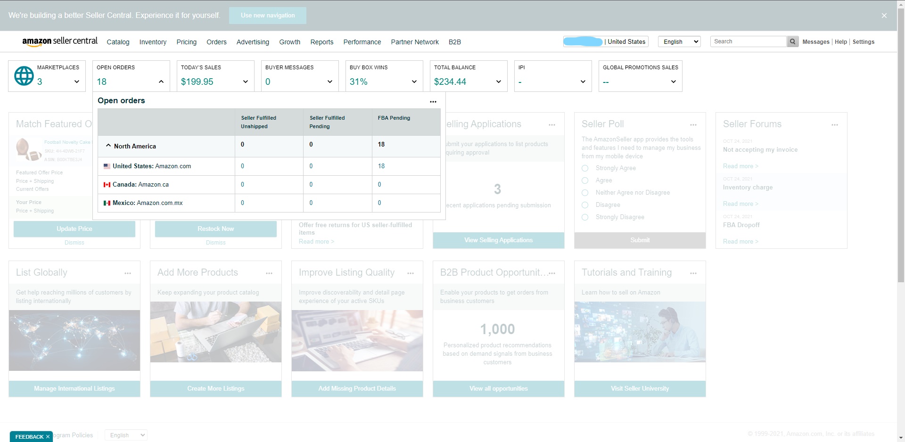Screen dimensions: 905x442
Task: Collapse the Open Orders dropdown
Action: pyautogui.click(x=161, y=82)
